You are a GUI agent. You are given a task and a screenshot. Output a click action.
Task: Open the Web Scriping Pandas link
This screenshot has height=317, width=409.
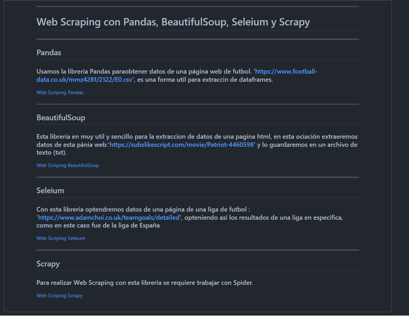click(x=60, y=93)
